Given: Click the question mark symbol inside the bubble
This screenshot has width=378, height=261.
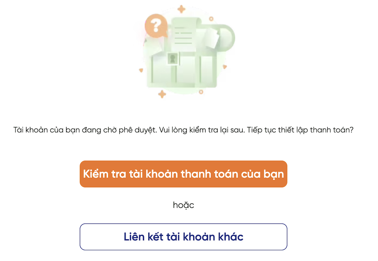Looking at the screenshot, I should tap(156, 26).
